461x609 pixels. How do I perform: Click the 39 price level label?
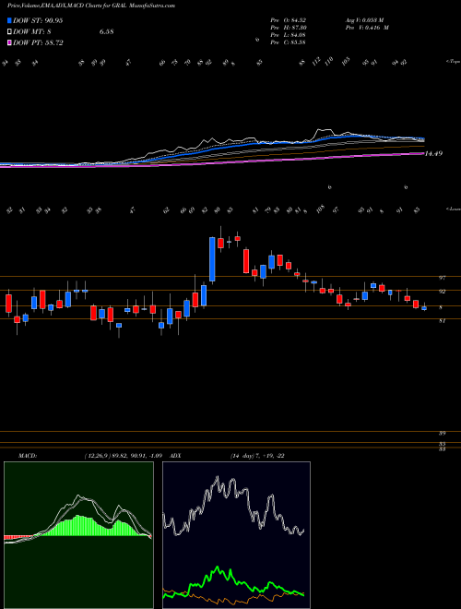pos(442,433)
